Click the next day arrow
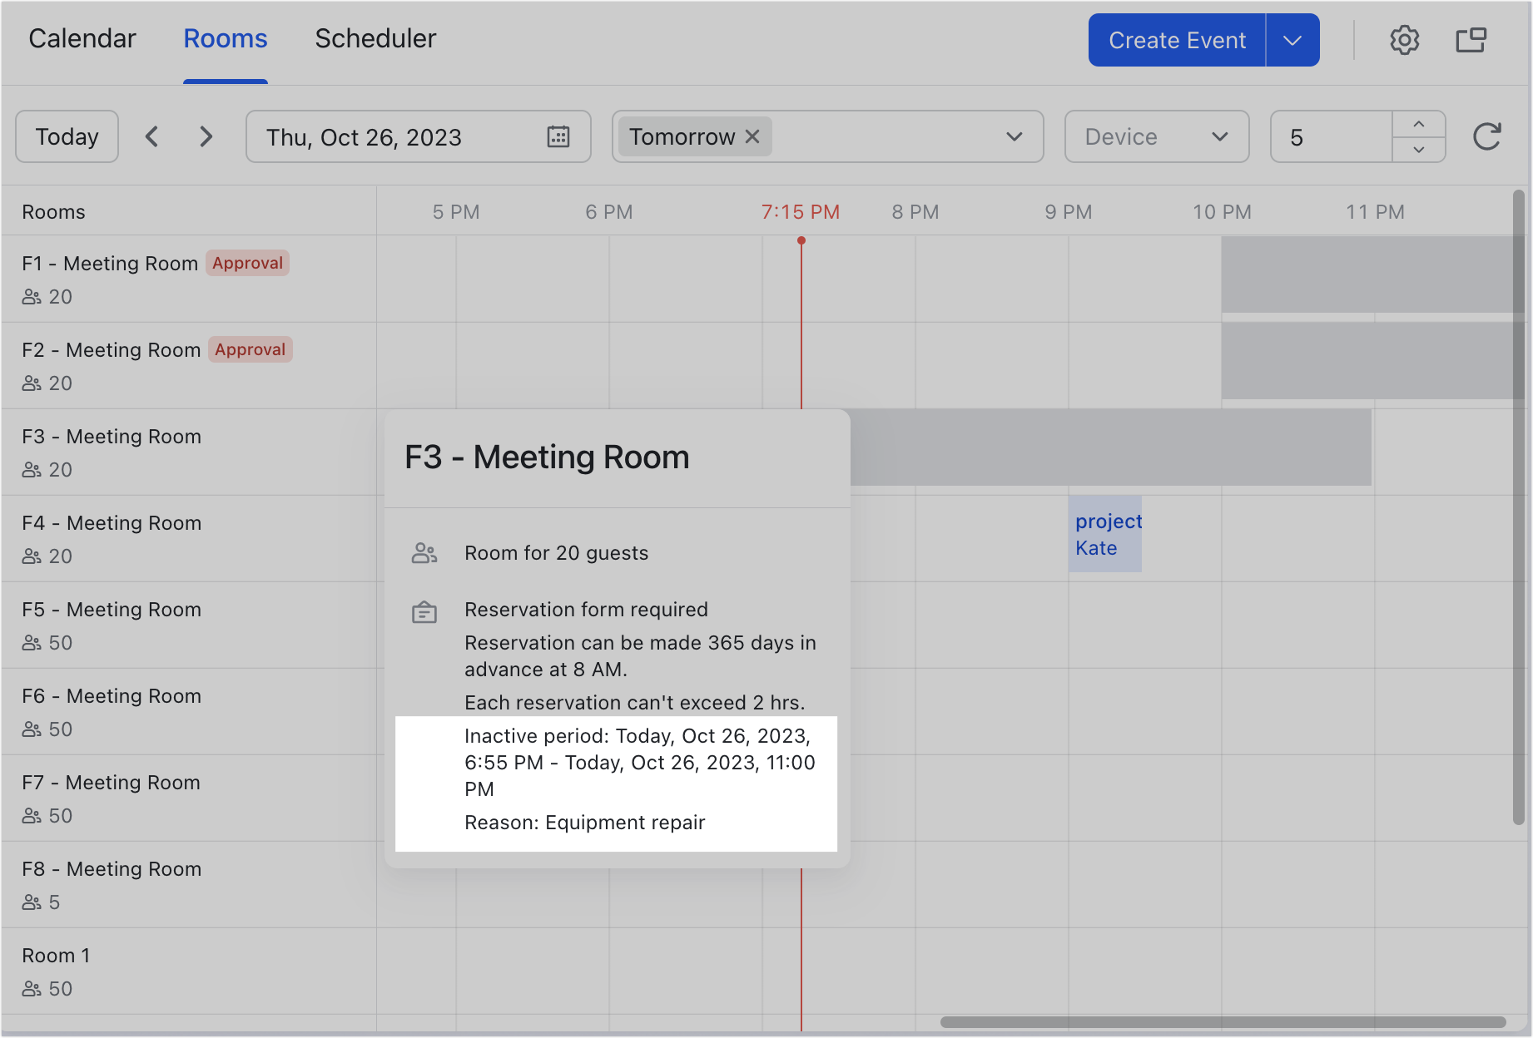Viewport: 1533px width, 1038px height. pyautogui.click(x=206, y=136)
